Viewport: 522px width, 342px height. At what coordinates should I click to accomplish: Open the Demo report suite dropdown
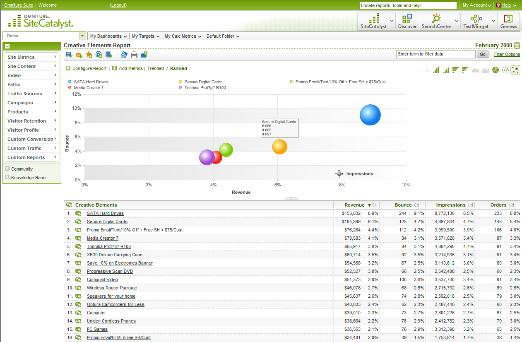(x=82, y=36)
